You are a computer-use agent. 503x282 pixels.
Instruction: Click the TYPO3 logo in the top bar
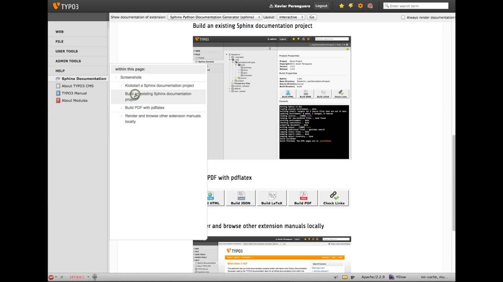click(x=66, y=6)
